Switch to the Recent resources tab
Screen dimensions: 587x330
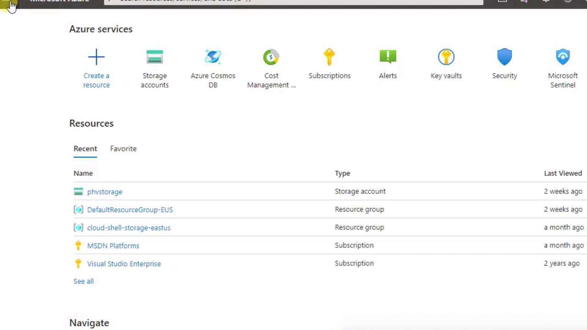click(85, 148)
